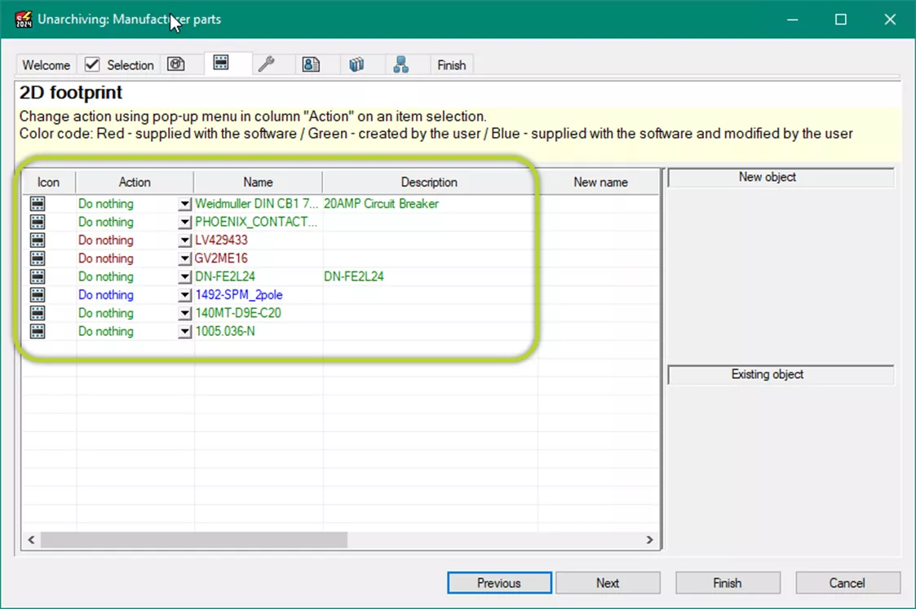The width and height of the screenshot is (916, 609).
Task: Click the Cancel button
Action: (x=847, y=583)
